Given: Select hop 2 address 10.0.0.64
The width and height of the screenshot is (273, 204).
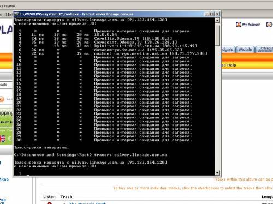Looking at the screenshot, I should click(105, 35).
